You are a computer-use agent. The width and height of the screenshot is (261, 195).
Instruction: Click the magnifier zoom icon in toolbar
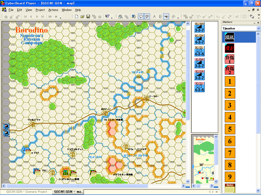[x=121, y=17]
